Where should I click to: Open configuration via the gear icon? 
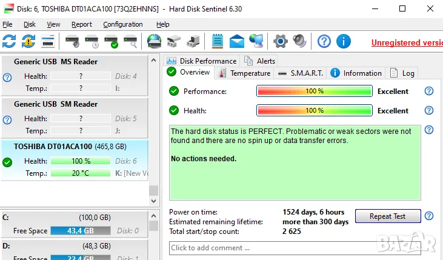point(279,41)
